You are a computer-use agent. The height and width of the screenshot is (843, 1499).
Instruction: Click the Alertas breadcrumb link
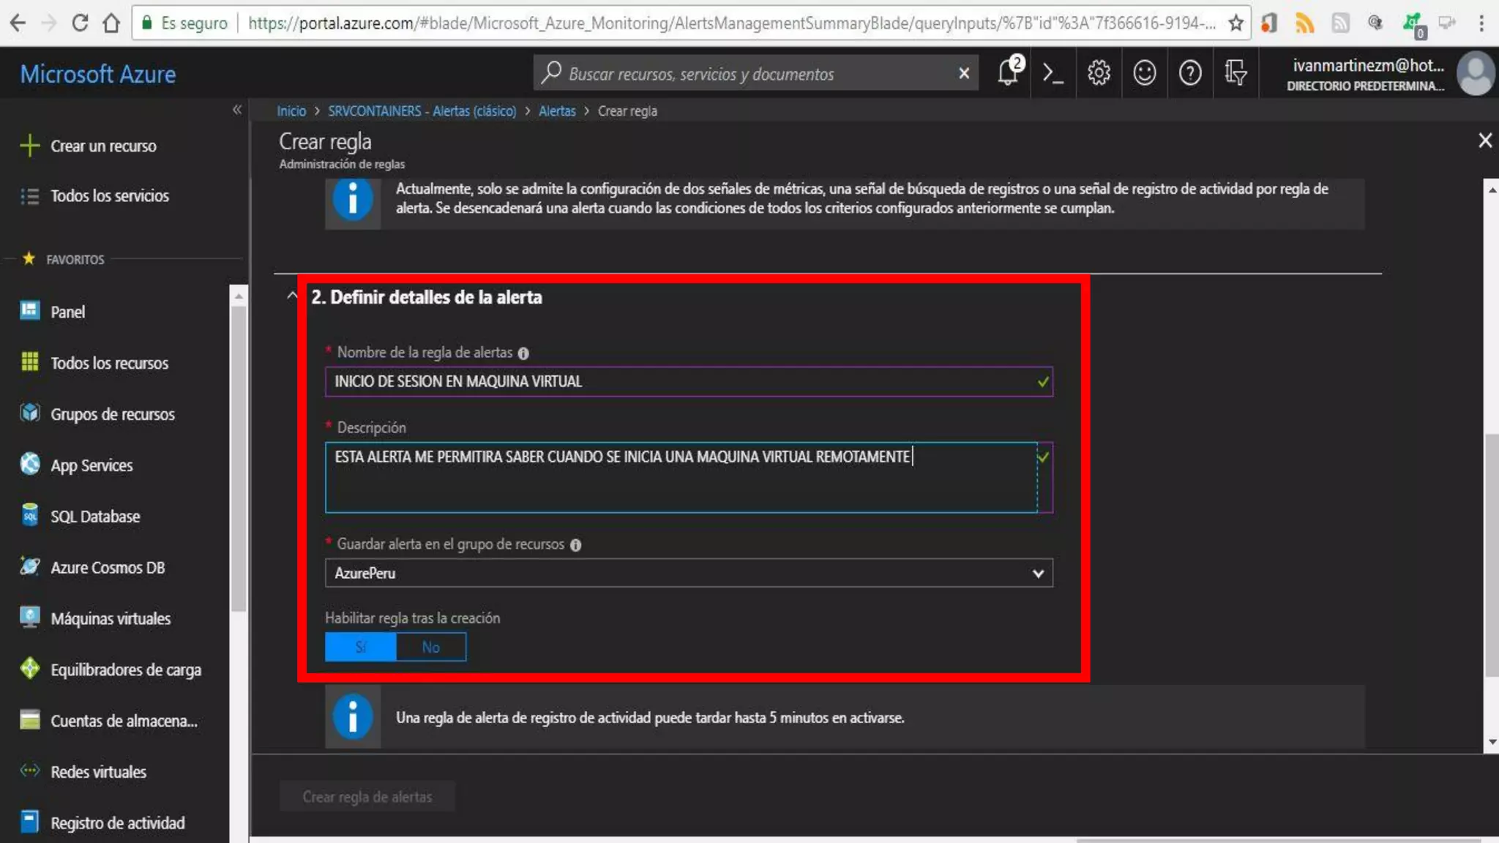tap(557, 111)
